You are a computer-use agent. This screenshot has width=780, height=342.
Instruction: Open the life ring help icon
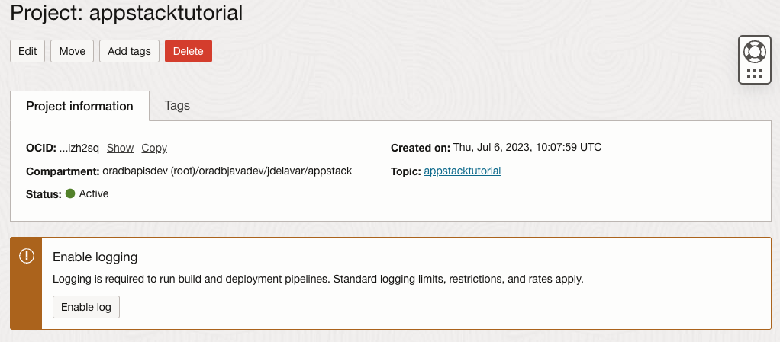(x=755, y=52)
